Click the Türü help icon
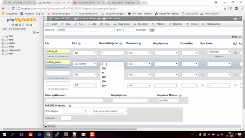This screenshot has width=245, height=138. (x=79, y=43)
